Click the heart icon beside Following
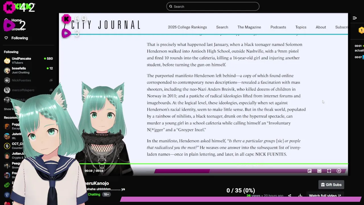 pos(6,38)
